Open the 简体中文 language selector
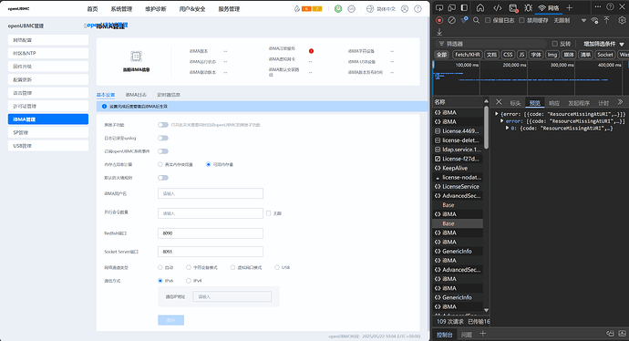This screenshot has height=341, width=629. tap(386, 9)
